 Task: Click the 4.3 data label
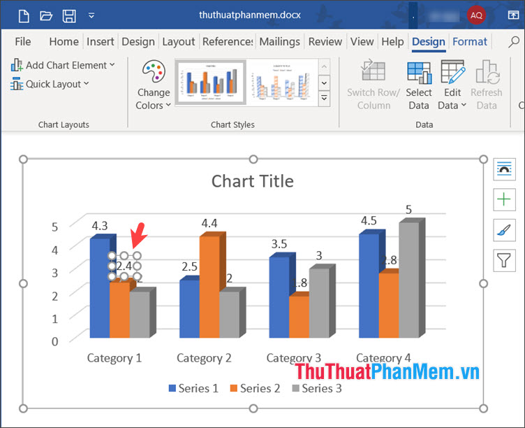click(x=100, y=226)
